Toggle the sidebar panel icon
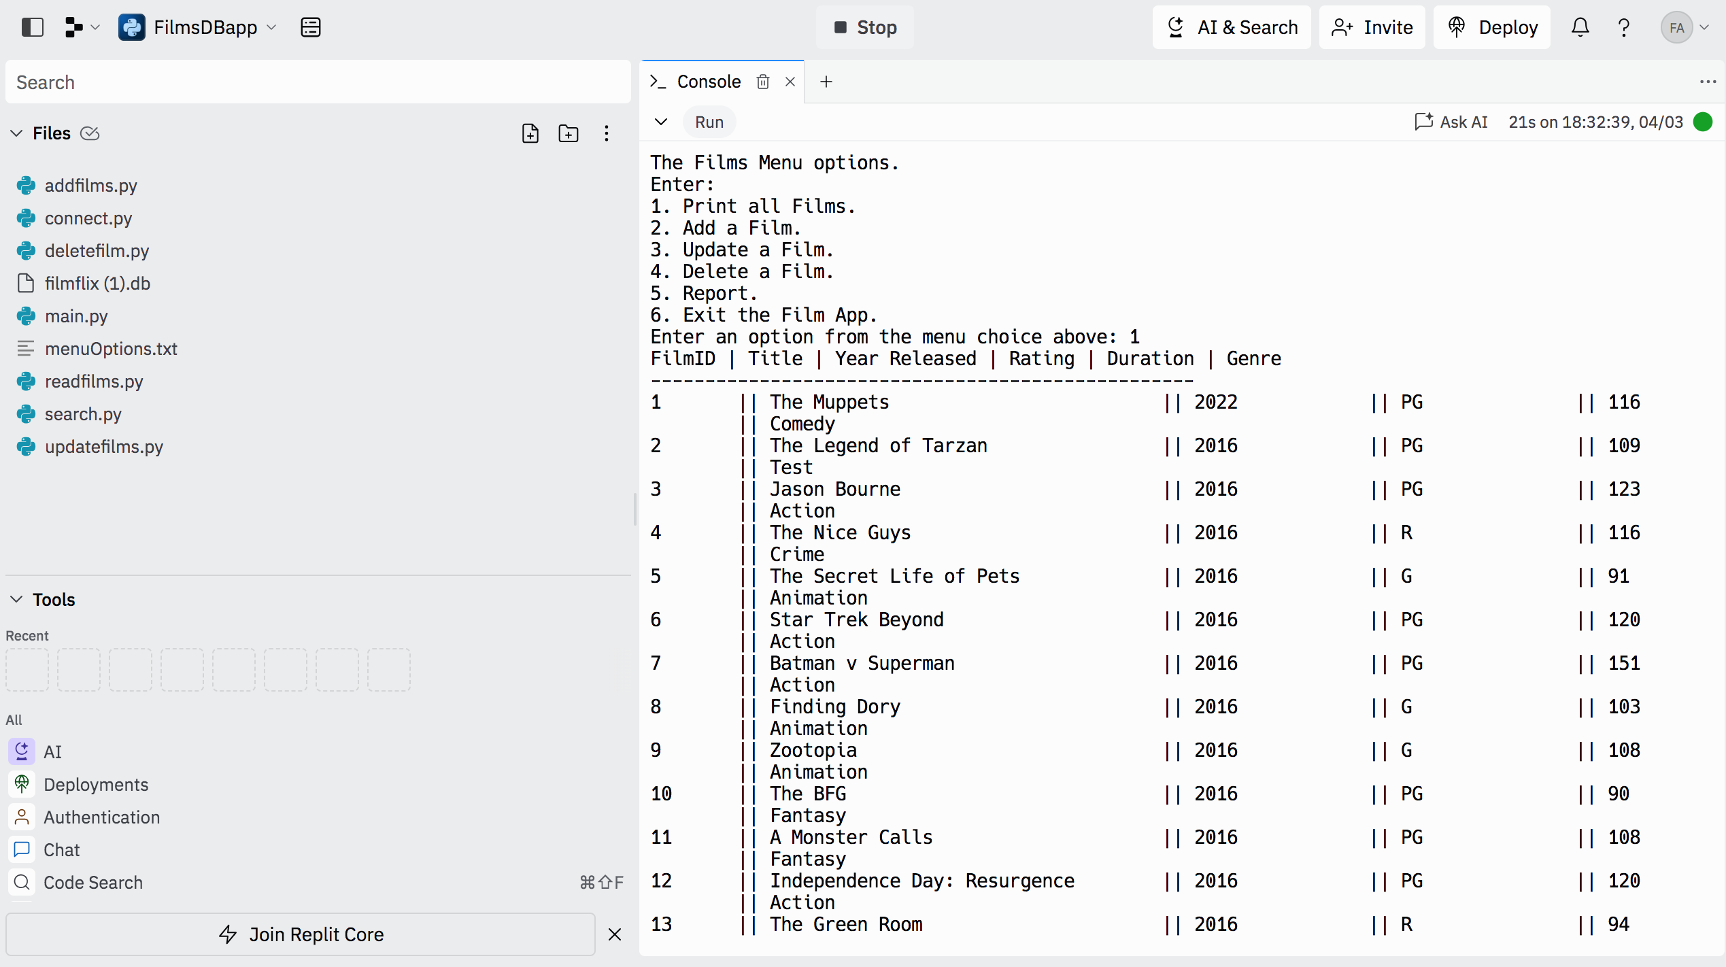This screenshot has width=1726, height=967. pyautogui.click(x=32, y=27)
